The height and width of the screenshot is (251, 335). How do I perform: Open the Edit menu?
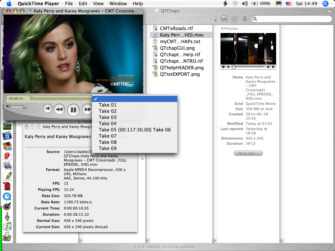pyautogui.click(x=83, y=4)
